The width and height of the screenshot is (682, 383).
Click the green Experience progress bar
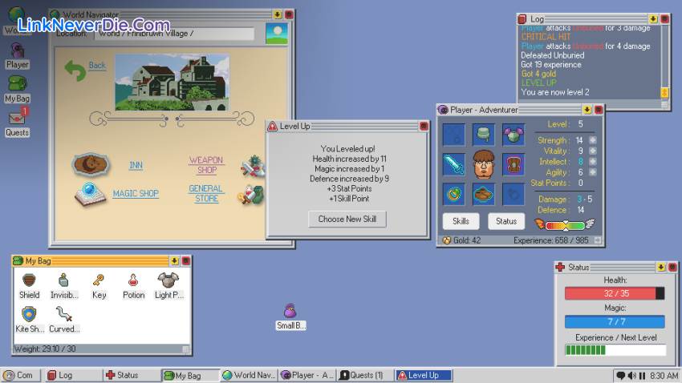(x=615, y=350)
